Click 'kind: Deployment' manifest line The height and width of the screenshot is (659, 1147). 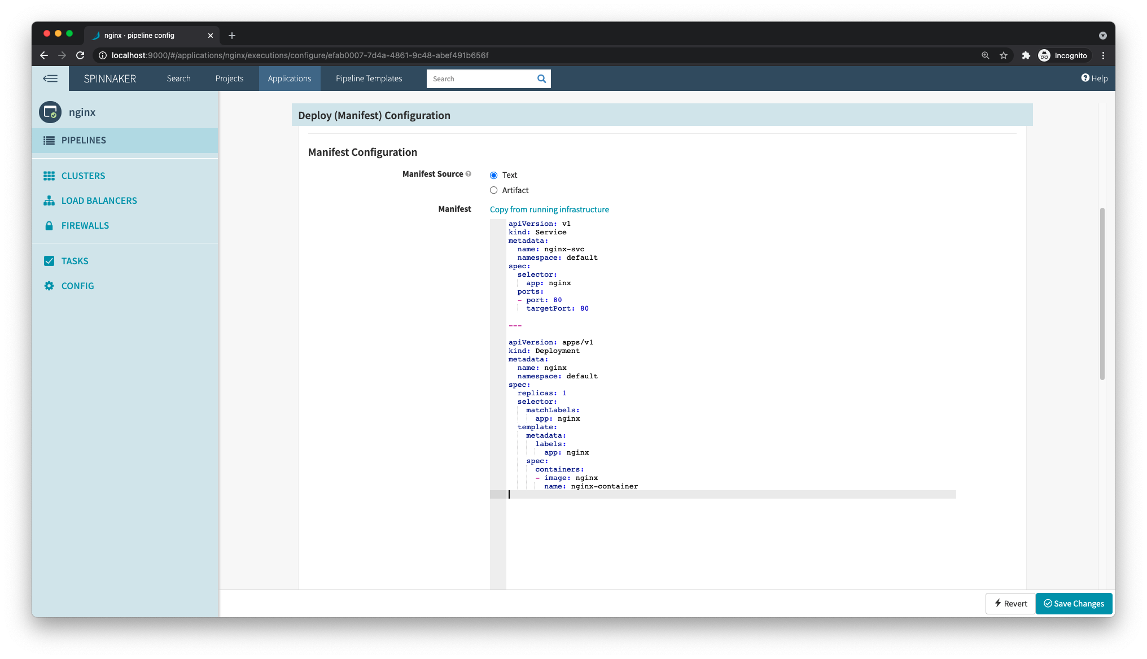pyautogui.click(x=544, y=351)
